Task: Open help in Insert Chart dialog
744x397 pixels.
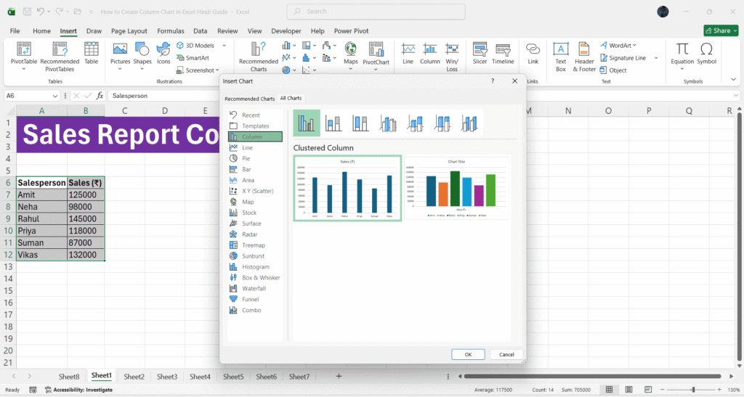Action: (x=493, y=81)
